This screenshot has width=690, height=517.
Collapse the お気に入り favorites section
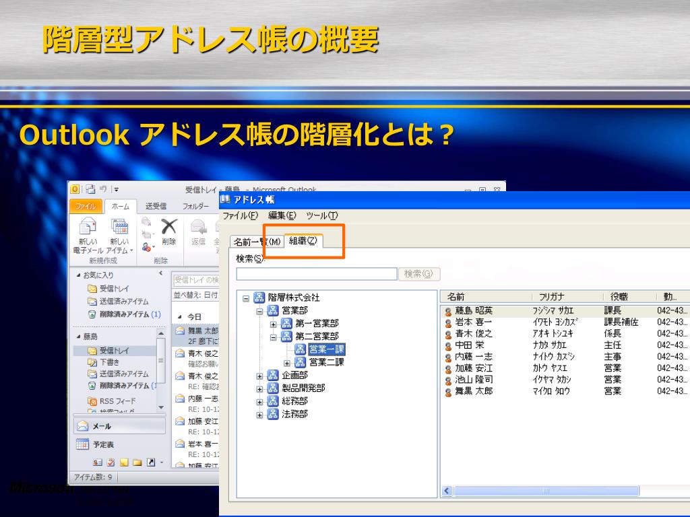78,275
